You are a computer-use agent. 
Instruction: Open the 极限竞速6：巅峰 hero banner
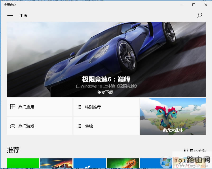(x=106, y=59)
